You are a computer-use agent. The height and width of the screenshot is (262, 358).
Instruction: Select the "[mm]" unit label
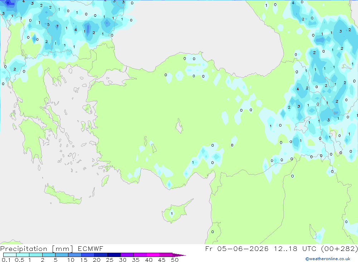(x=63, y=249)
